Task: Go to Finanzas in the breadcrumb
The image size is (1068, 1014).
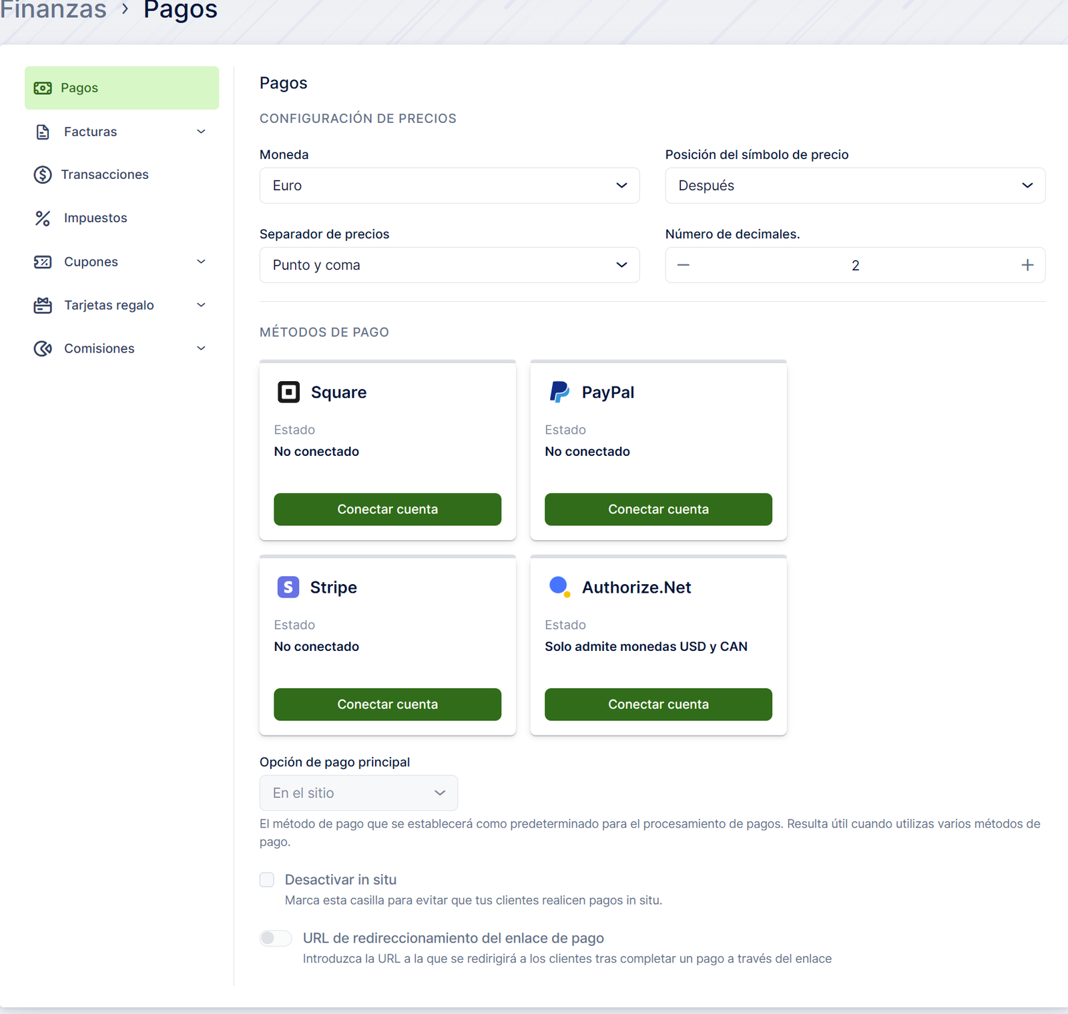Action: pos(53,10)
